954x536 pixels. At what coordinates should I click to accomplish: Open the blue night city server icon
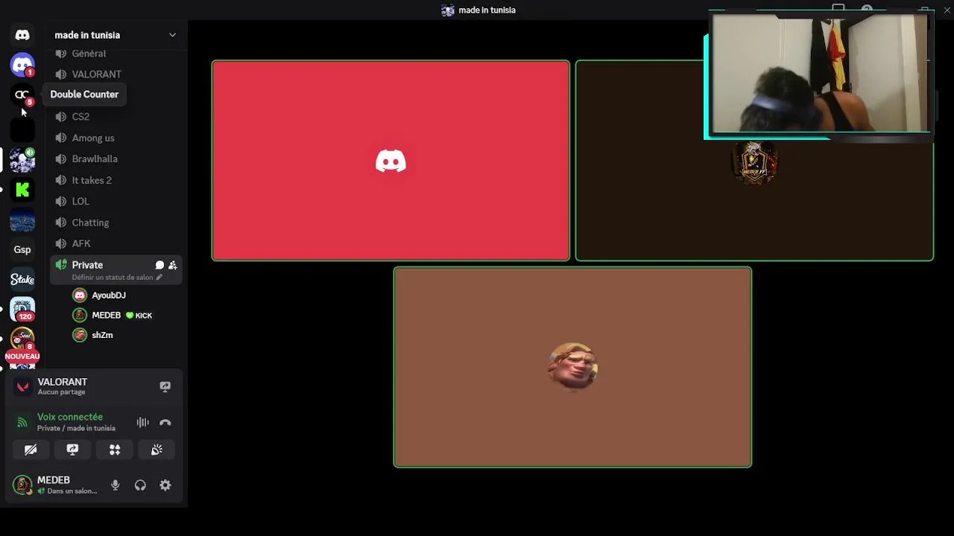[x=22, y=221]
